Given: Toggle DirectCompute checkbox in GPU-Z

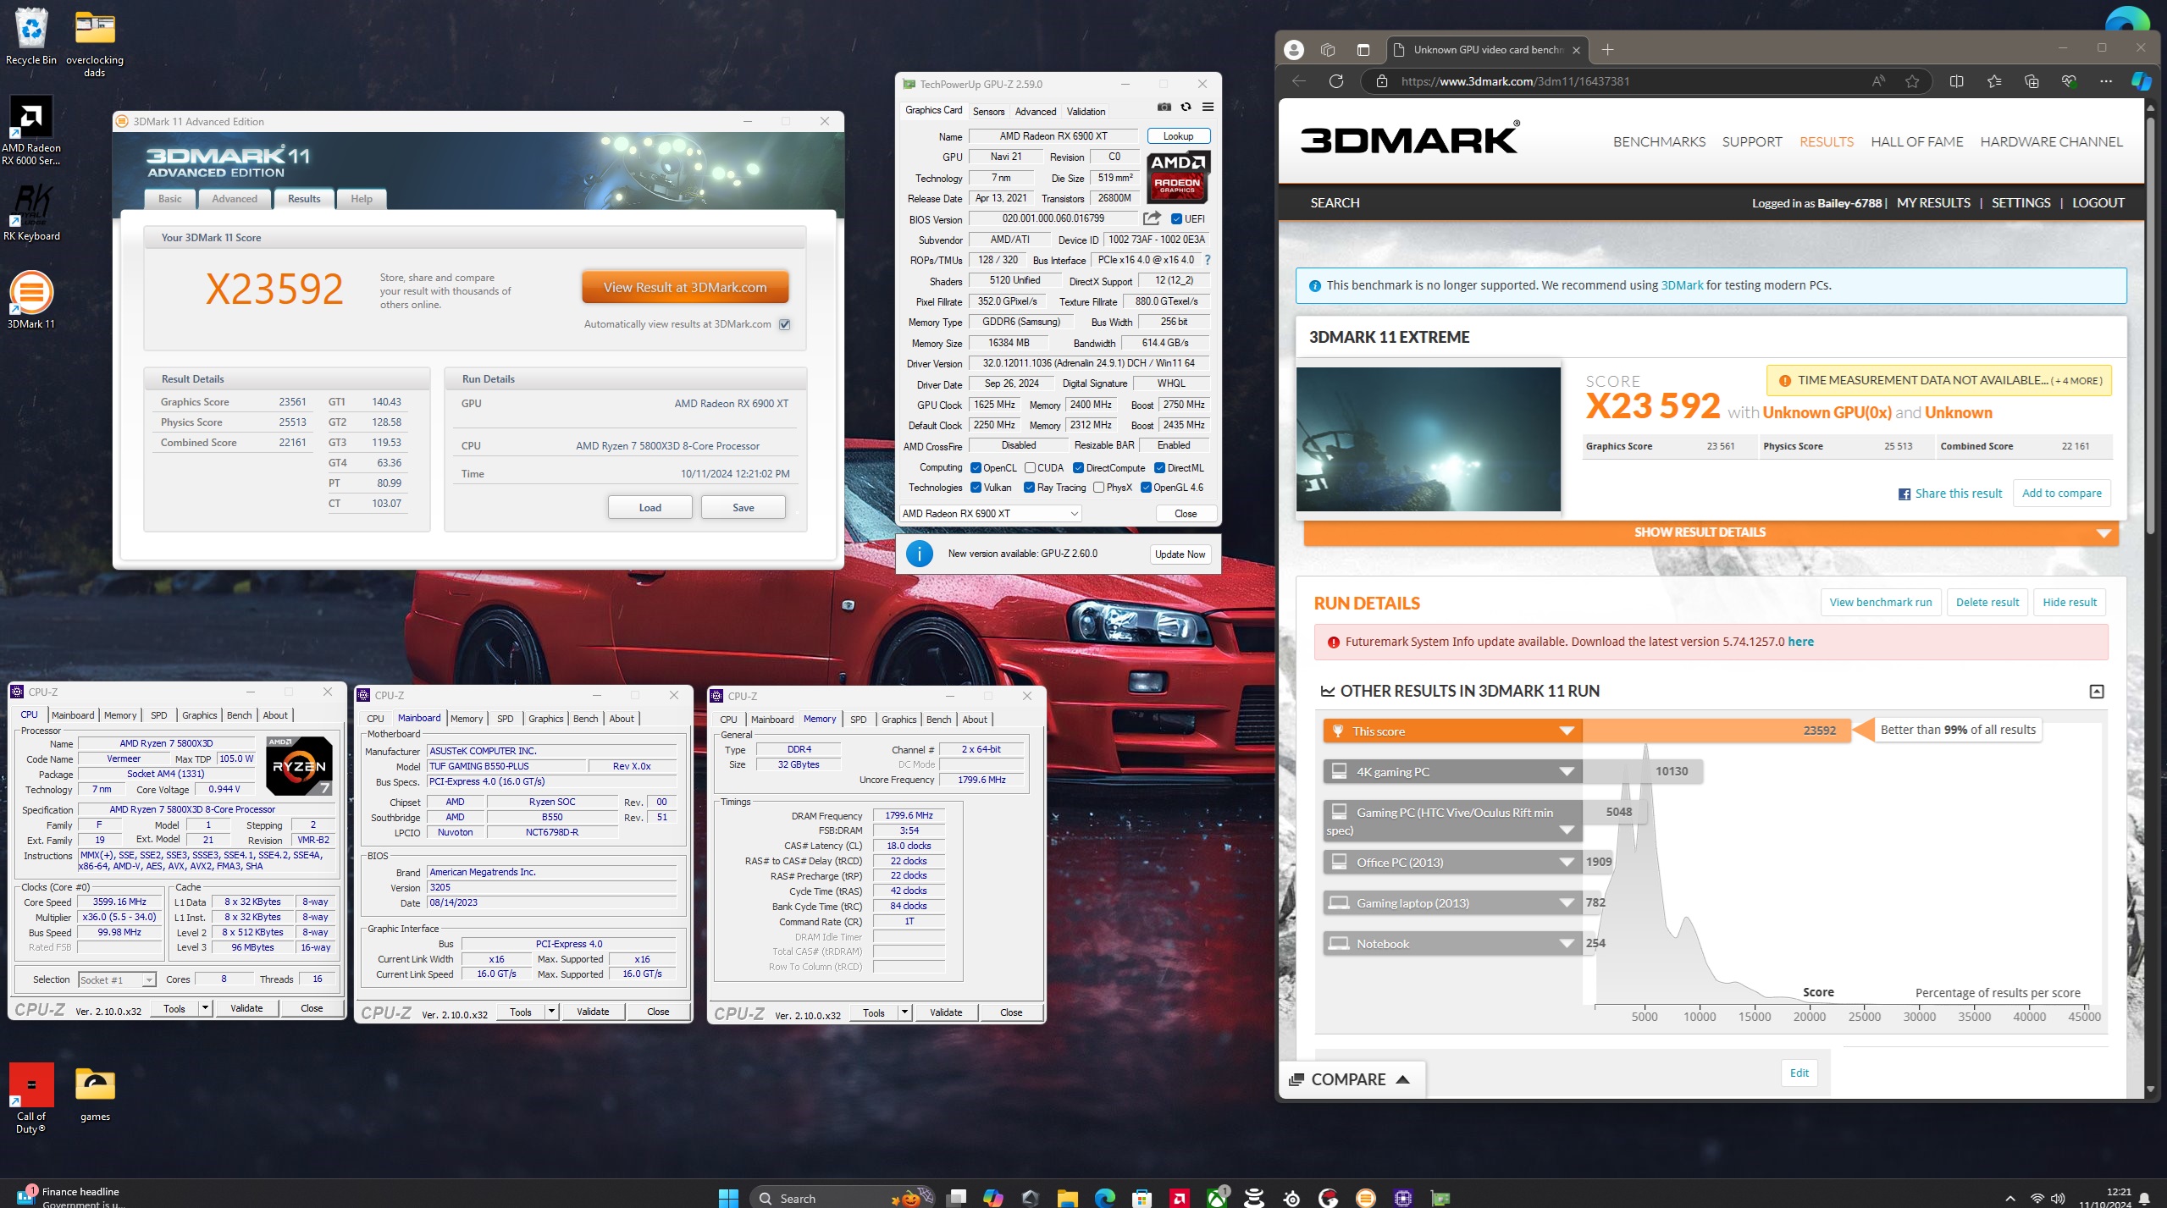Looking at the screenshot, I should (x=1078, y=468).
